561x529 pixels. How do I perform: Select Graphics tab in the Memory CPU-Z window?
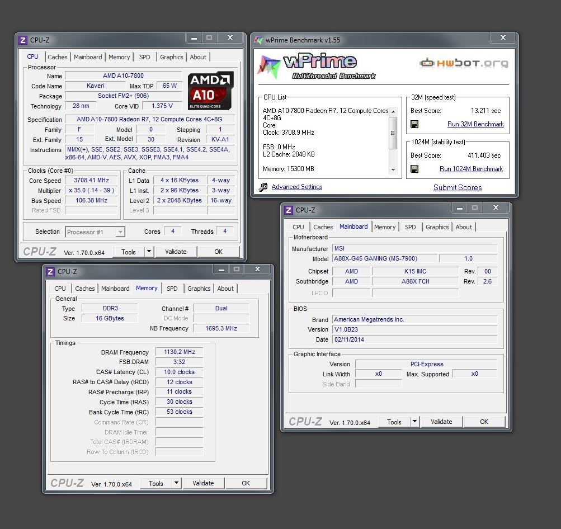(199, 289)
